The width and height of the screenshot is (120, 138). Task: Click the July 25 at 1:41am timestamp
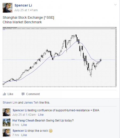(26, 10)
